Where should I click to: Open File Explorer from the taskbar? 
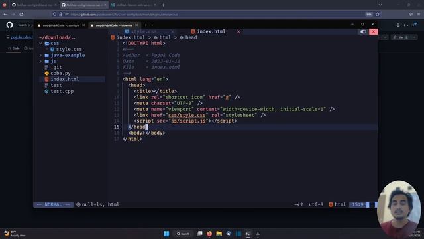pyautogui.click(x=219, y=234)
